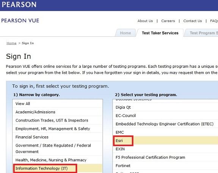Choose F5 Professional Certification Program
The image size is (218, 173).
[x=165, y=157]
